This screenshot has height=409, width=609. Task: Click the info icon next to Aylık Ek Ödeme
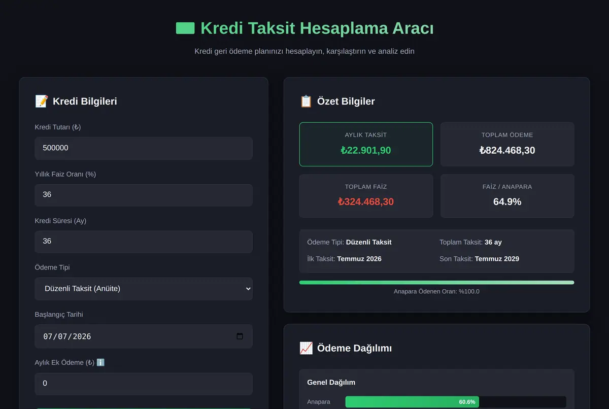click(x=100, y=362)
